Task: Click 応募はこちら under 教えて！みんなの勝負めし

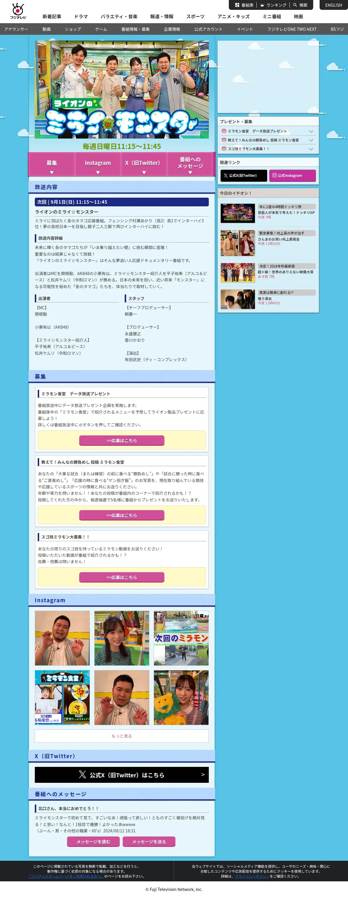Action: coord(122,515)
